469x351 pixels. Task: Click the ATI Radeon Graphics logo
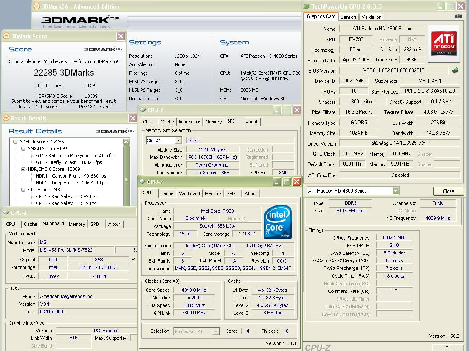(443, 44)
